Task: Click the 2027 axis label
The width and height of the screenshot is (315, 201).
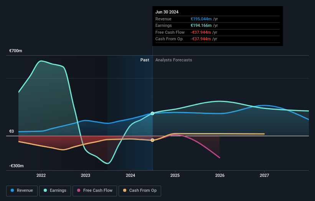Action: pyautogui.click(x=264, y=176)
